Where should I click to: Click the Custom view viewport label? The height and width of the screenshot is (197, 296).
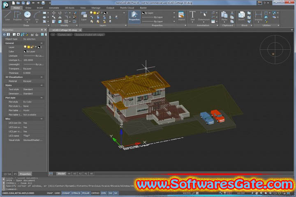(65, 35)
